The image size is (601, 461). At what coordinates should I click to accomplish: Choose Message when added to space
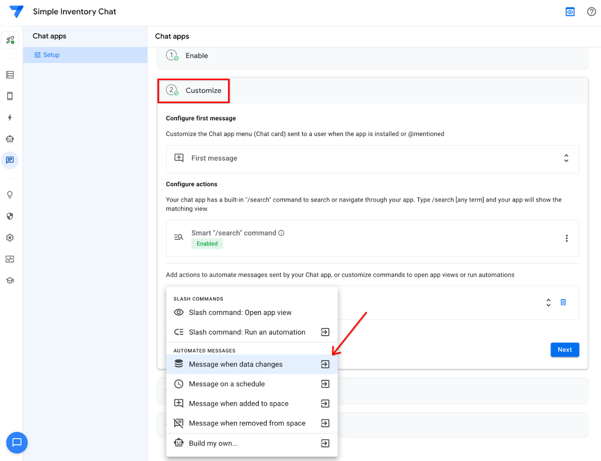239,403
